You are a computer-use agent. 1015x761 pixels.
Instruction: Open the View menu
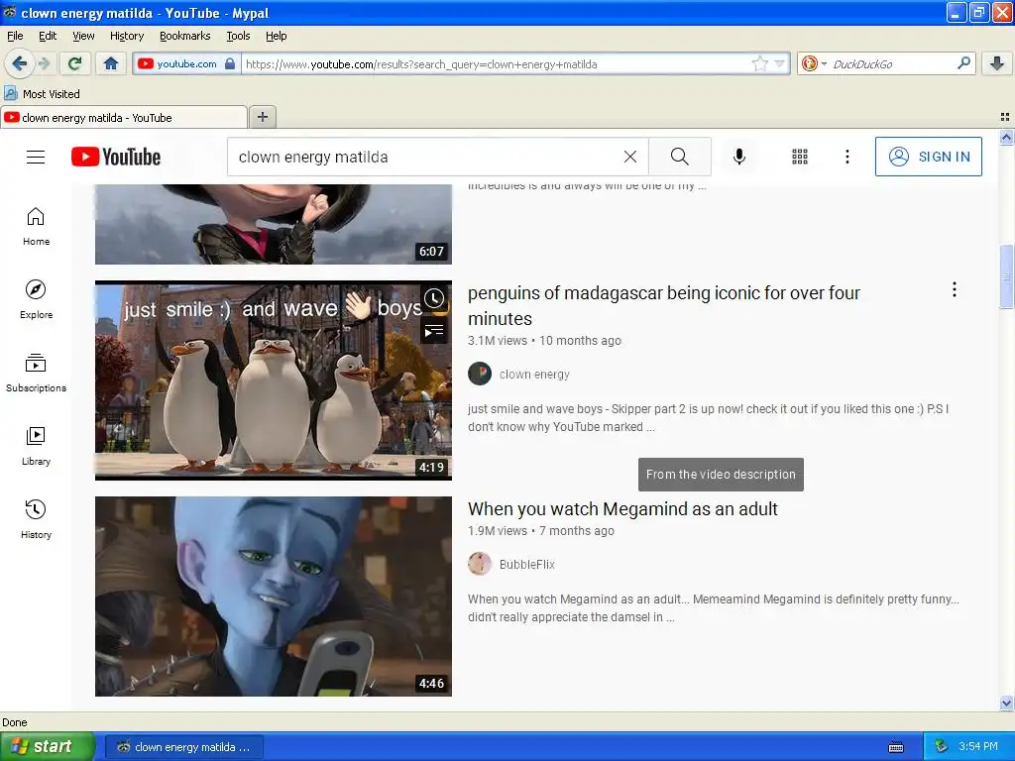pos(83,36)
